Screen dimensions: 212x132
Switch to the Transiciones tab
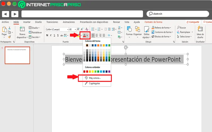click(x=52, y=22)
